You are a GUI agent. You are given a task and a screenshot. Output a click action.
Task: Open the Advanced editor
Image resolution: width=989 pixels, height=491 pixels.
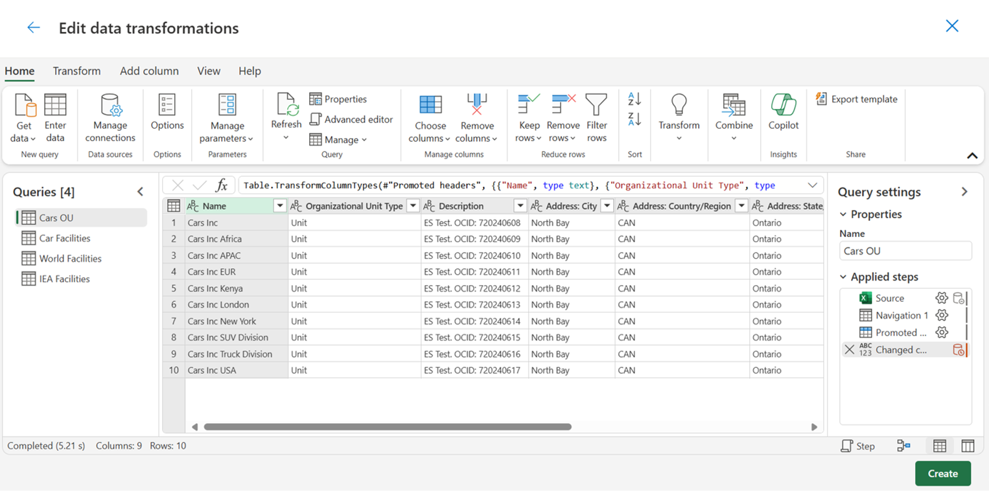[351, 119]
